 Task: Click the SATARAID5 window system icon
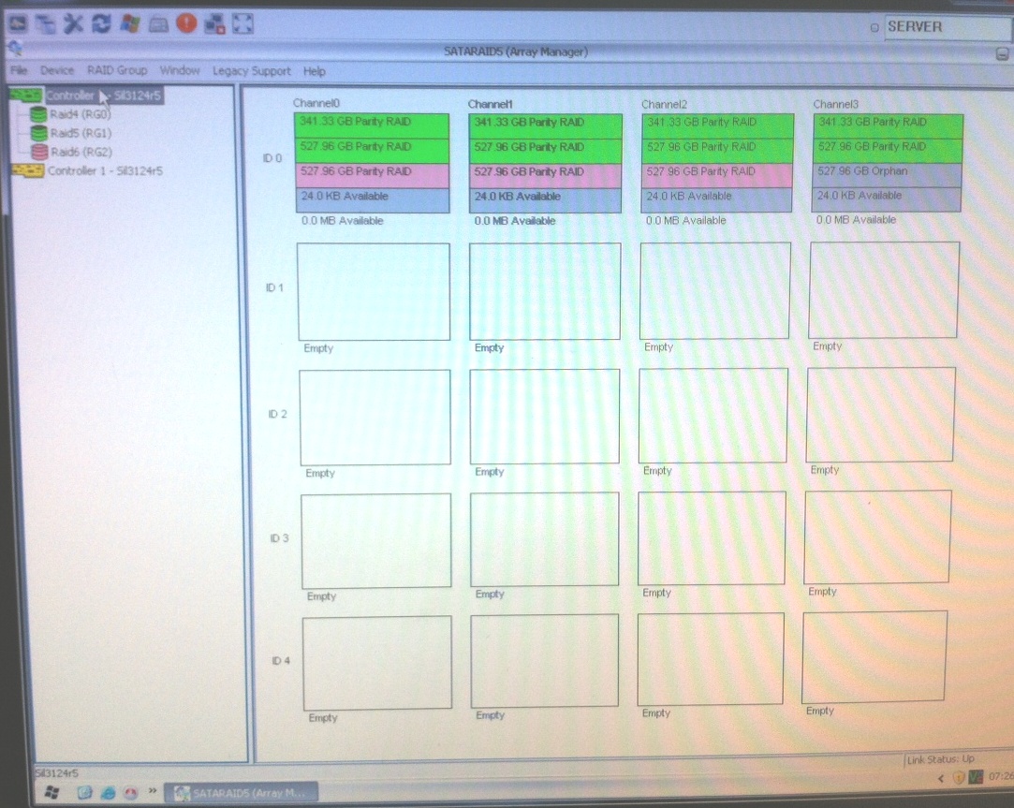pos(15,48)
